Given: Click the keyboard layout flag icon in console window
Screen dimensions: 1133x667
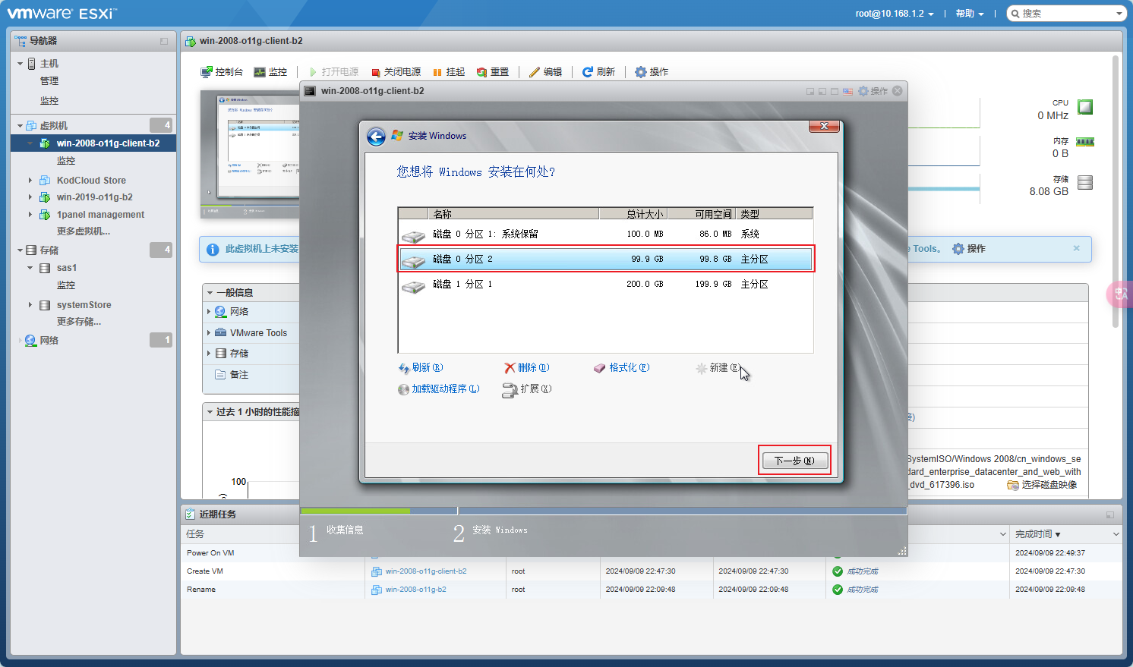Looking at the screenshot, I should 847,91.
